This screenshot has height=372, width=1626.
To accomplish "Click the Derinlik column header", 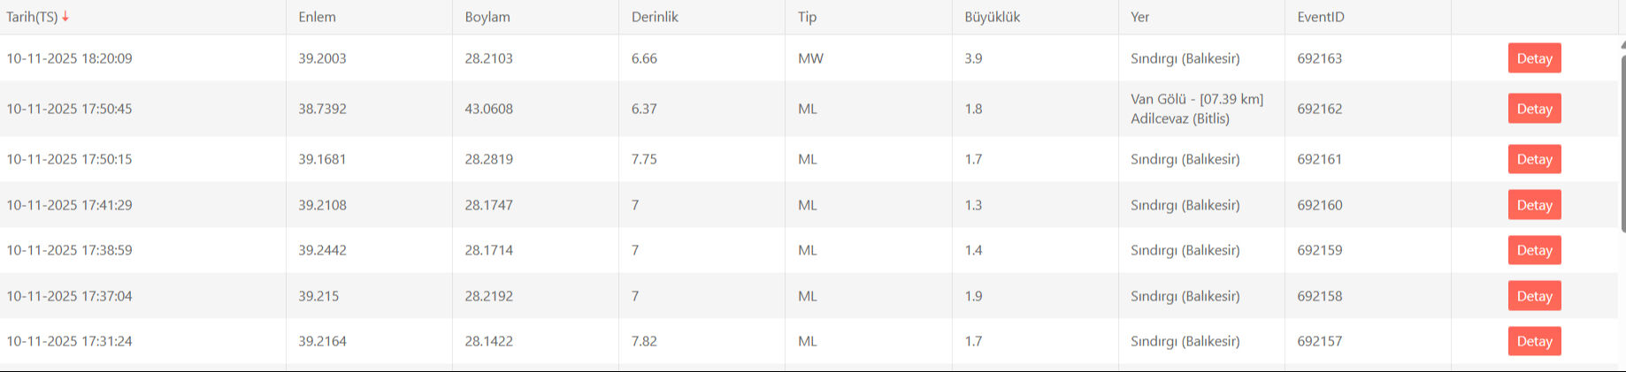I will pos(655,17).
